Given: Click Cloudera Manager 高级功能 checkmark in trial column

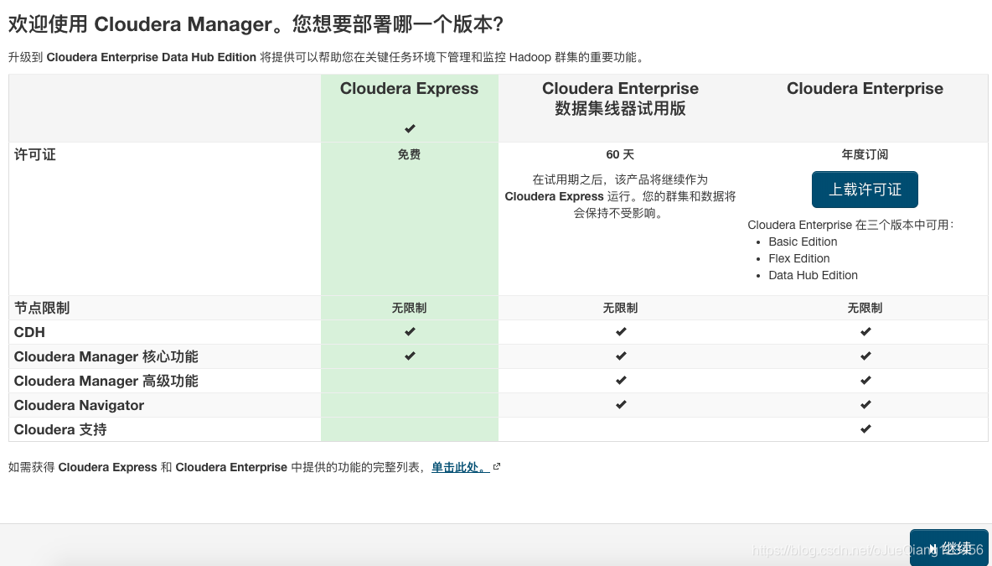Looking at the screenshot, I should (621, 381).
